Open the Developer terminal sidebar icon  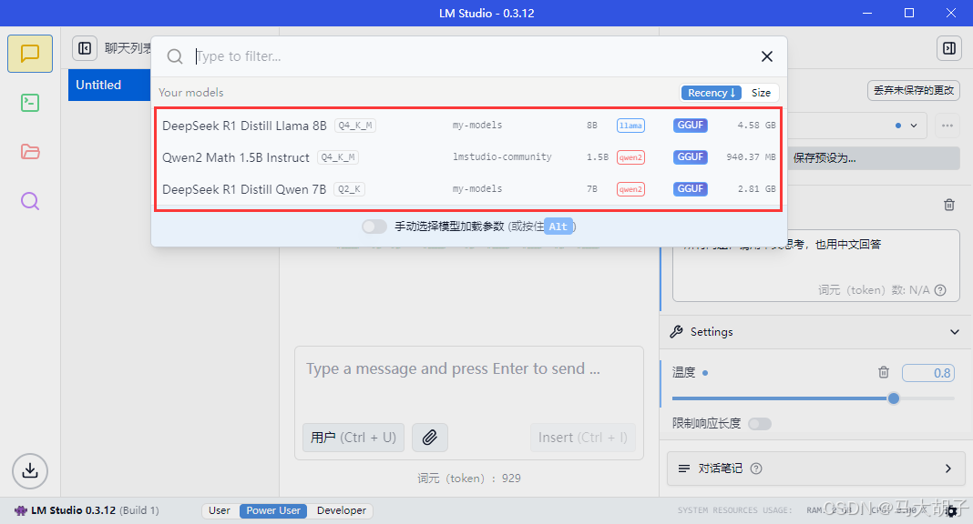pos(30,103)
